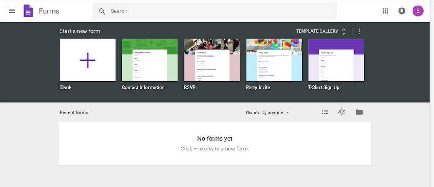Open the account avatar menu
Screen dimensions: 434x187
click(418, 11)
